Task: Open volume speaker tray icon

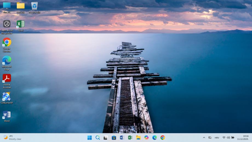Action: (x=228, y=138)
